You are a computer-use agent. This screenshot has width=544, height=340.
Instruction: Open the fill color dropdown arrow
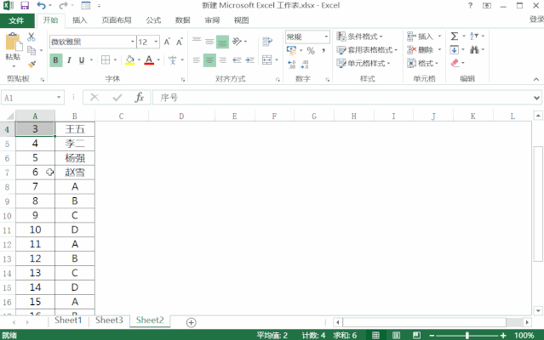click(x=139, y=60)
